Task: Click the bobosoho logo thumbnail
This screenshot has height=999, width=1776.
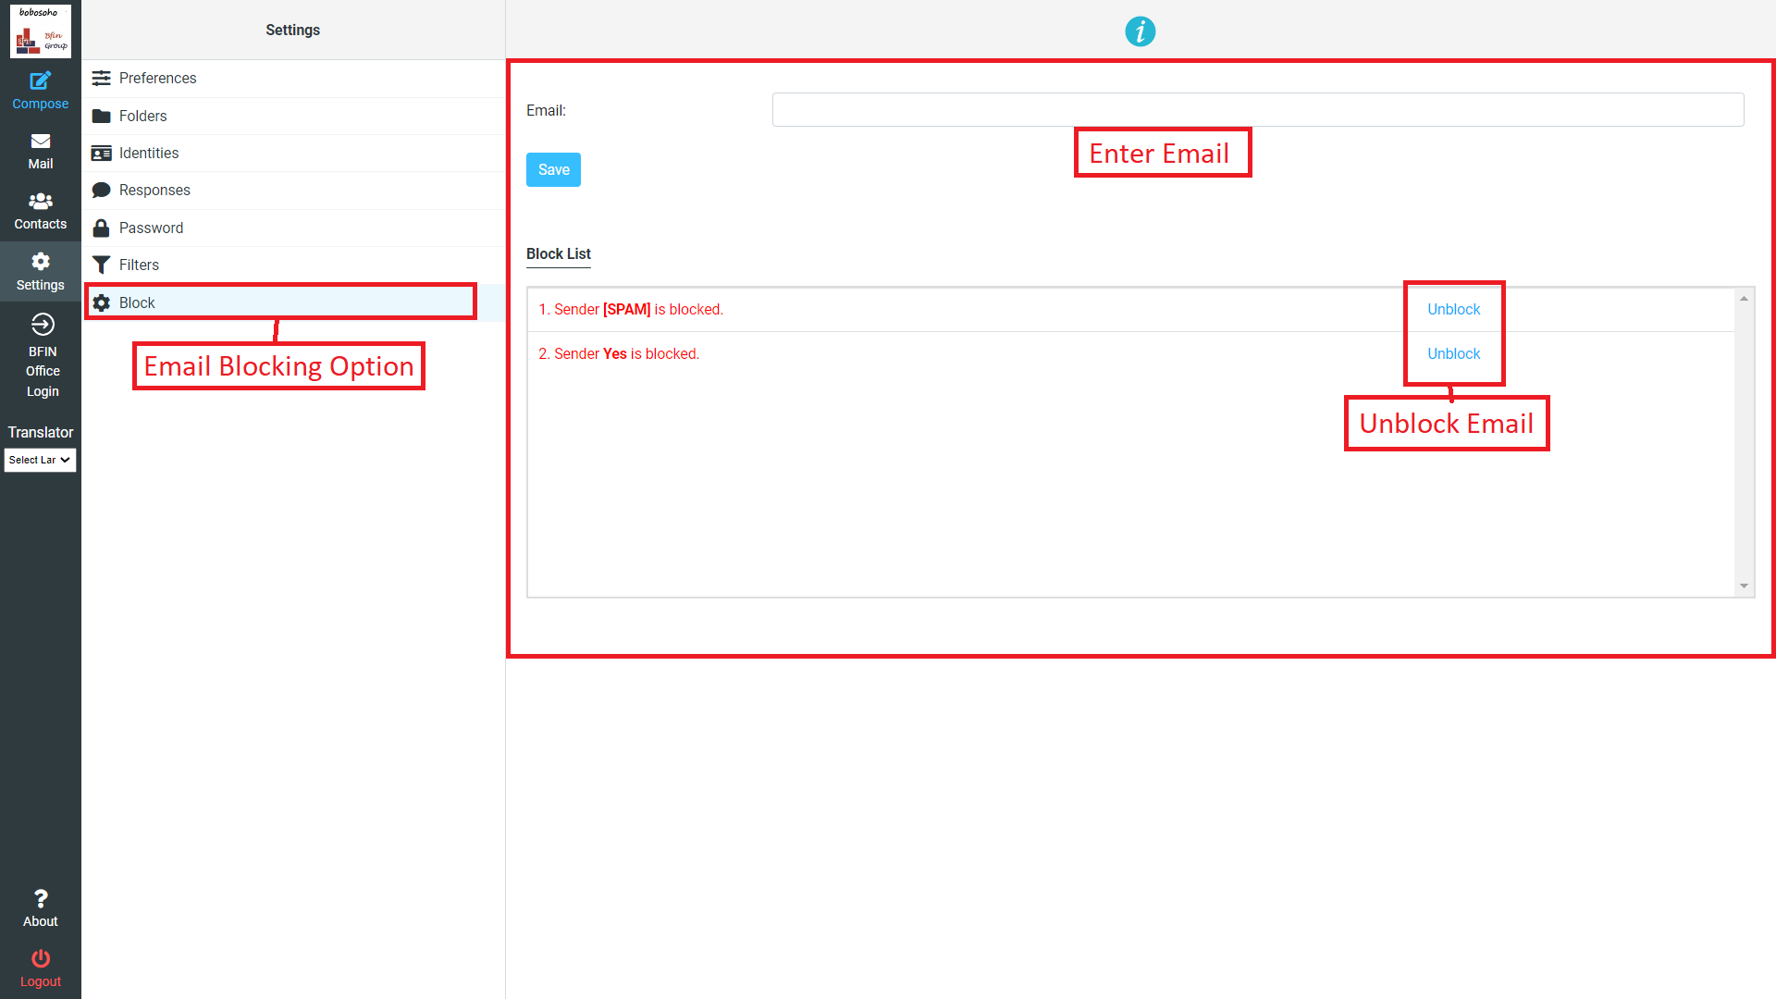Action: pos(40,31)
